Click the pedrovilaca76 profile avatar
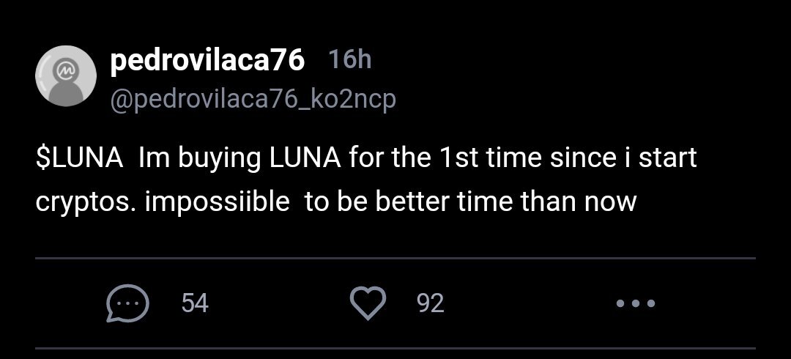This screenshot has height=359, width=791. 66,75
